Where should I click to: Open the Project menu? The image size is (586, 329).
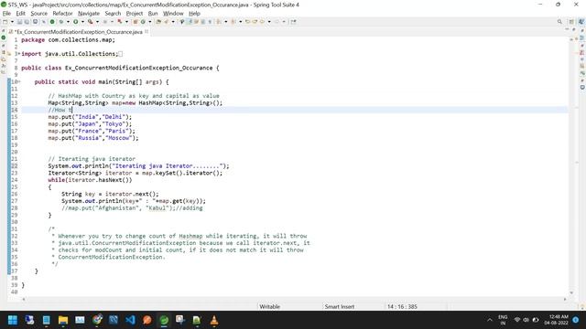(135, 13)
